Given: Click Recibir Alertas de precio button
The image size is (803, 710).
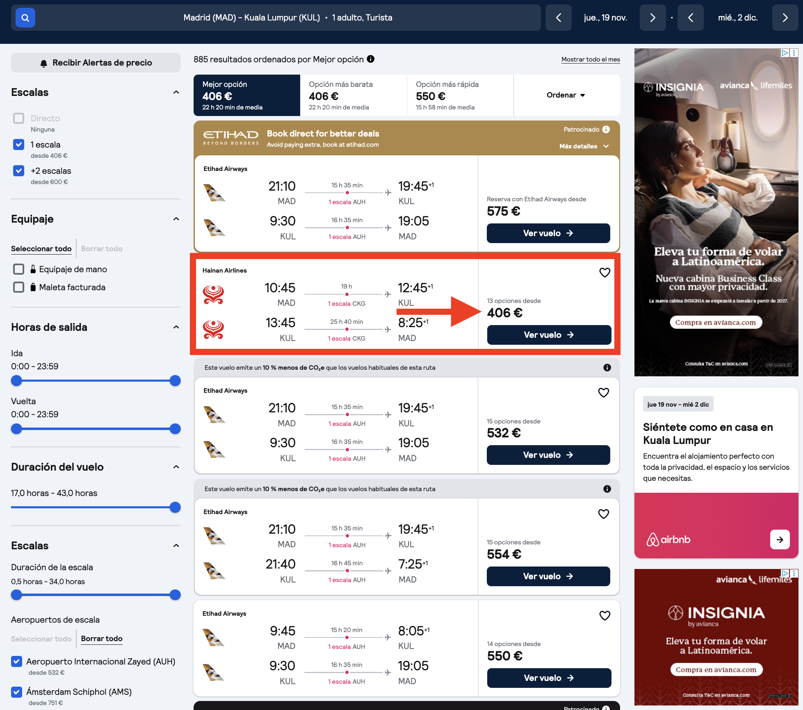Looking at the screenshot, I should click(x=96, y=63).
